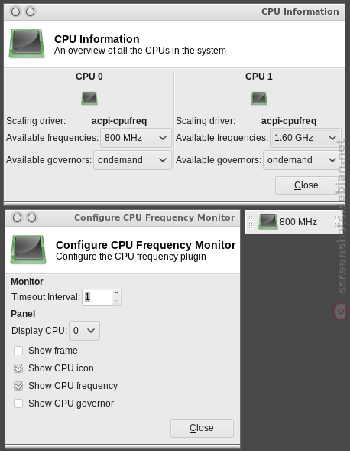Click the Configure CPU Frequency Monitor header icon
The image size is (350, 451).
[28, 250]
